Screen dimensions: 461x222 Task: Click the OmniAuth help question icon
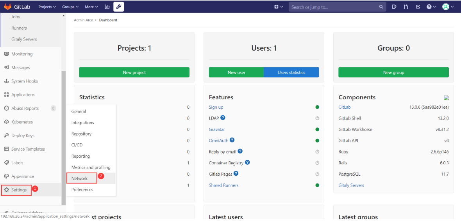point(232,140)
